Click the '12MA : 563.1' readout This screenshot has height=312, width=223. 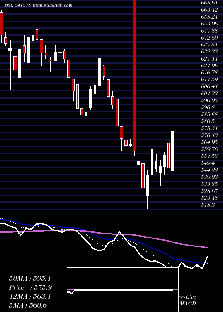30,296
